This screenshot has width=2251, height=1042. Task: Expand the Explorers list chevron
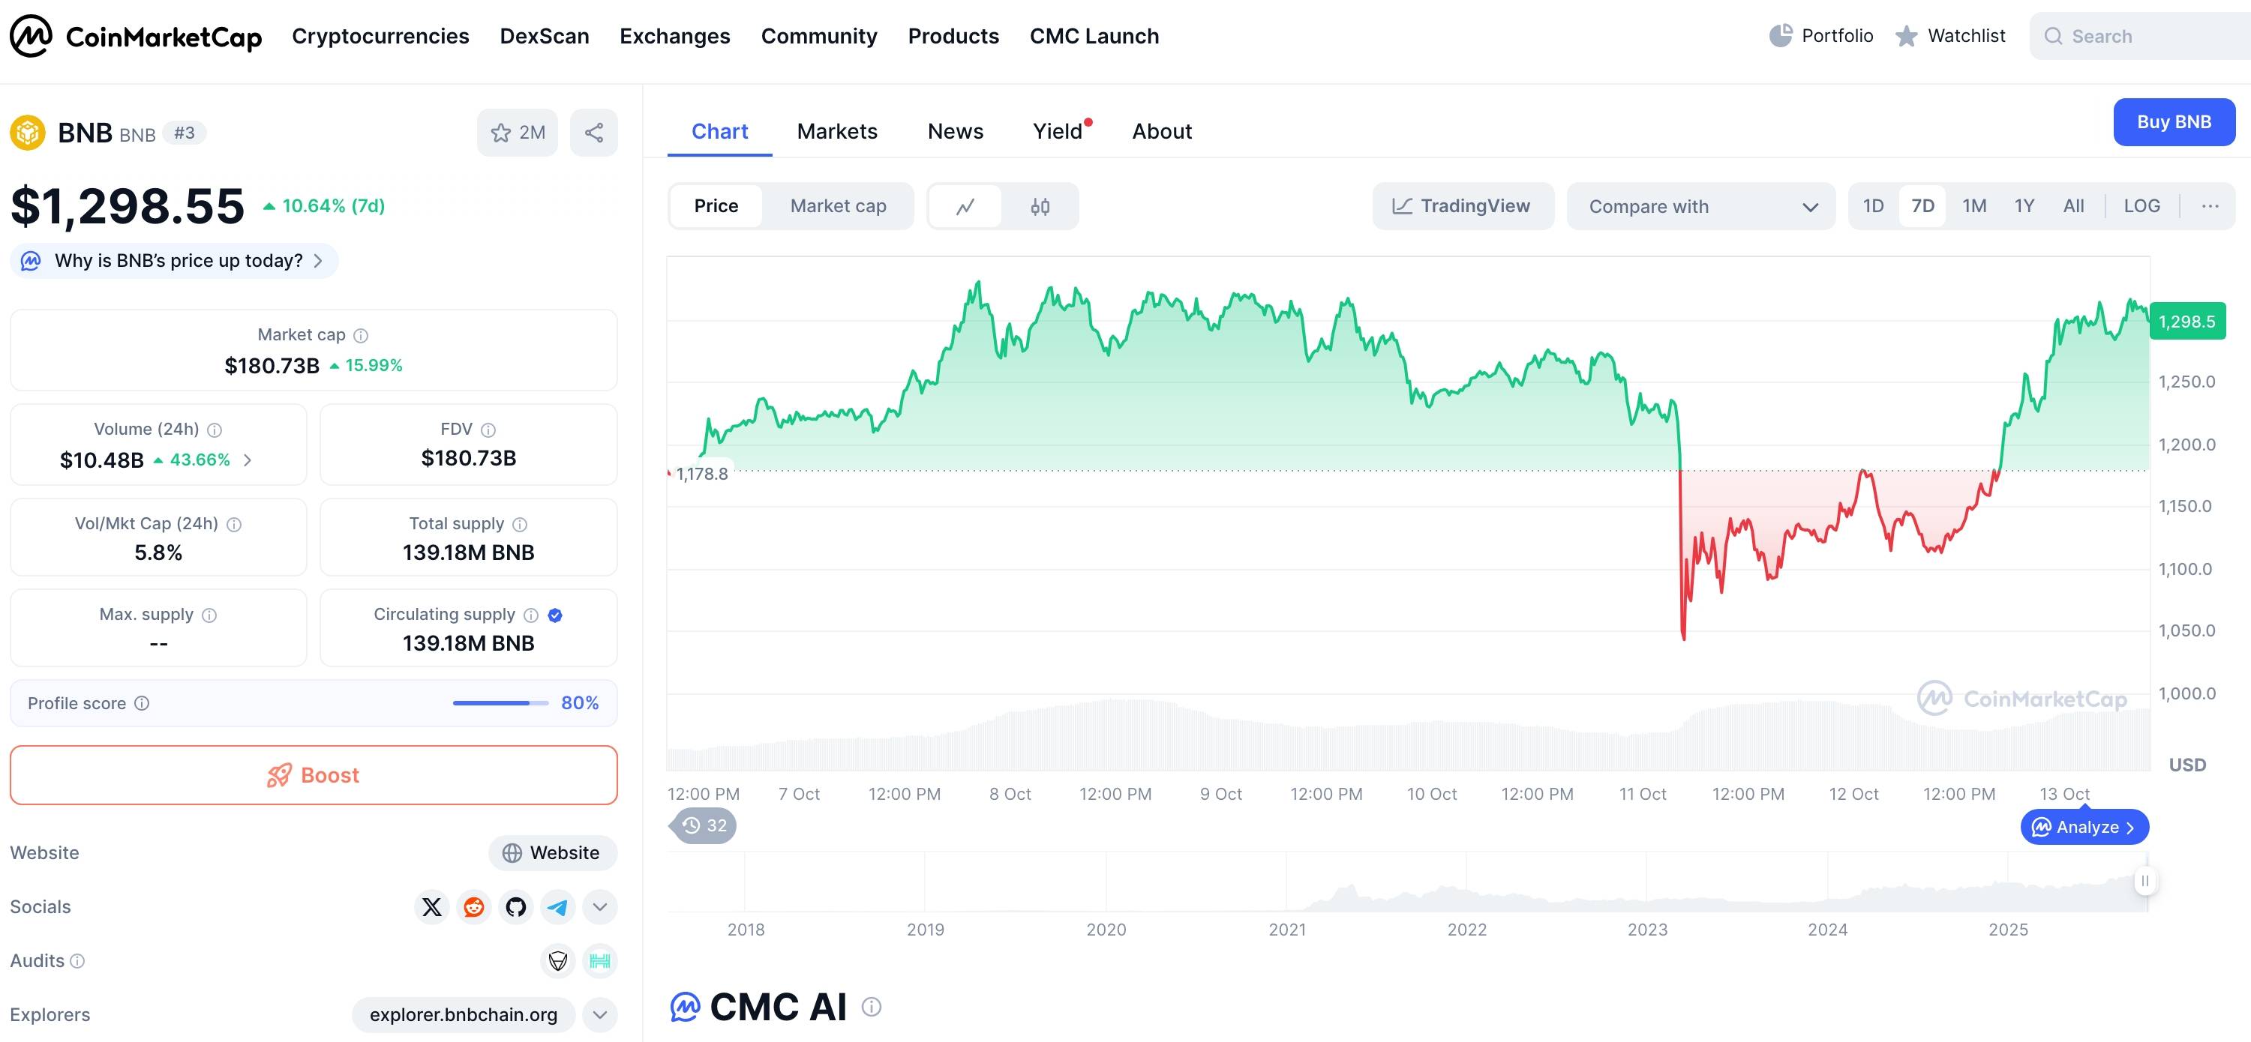(599, 1015)
